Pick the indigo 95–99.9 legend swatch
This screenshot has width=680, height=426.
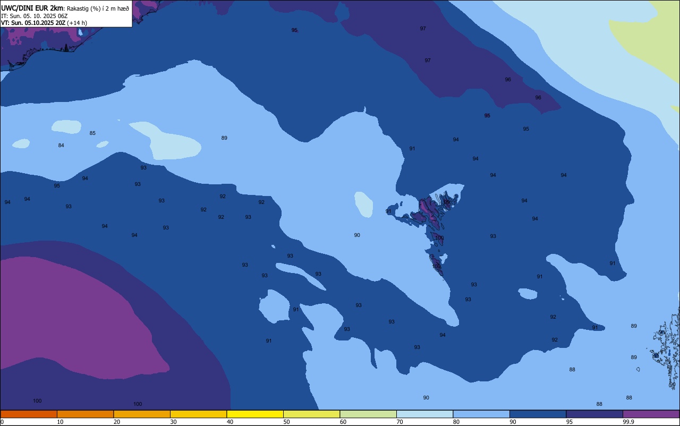(594, 414)
